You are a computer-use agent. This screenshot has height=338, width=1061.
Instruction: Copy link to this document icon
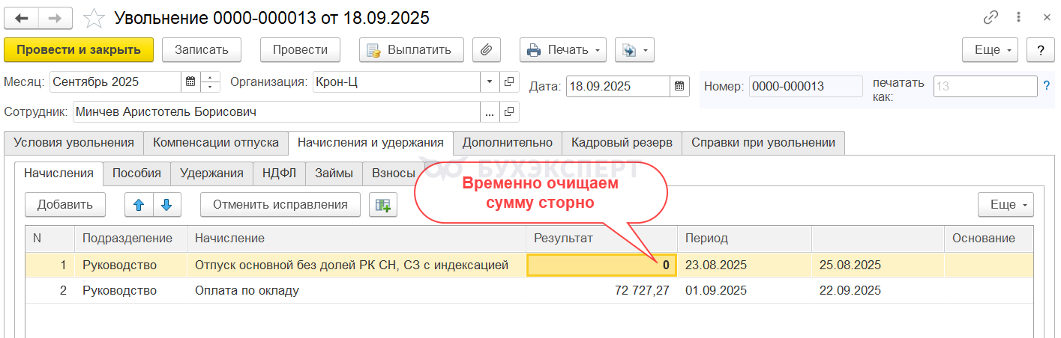991,16
